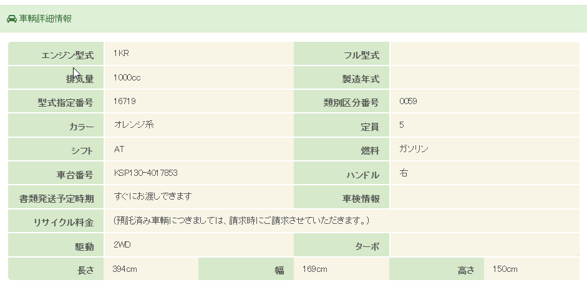This screenshot has width=587, height=290.
Task: Click the 車検情報 label cell
Action: (x=341, y=199)
